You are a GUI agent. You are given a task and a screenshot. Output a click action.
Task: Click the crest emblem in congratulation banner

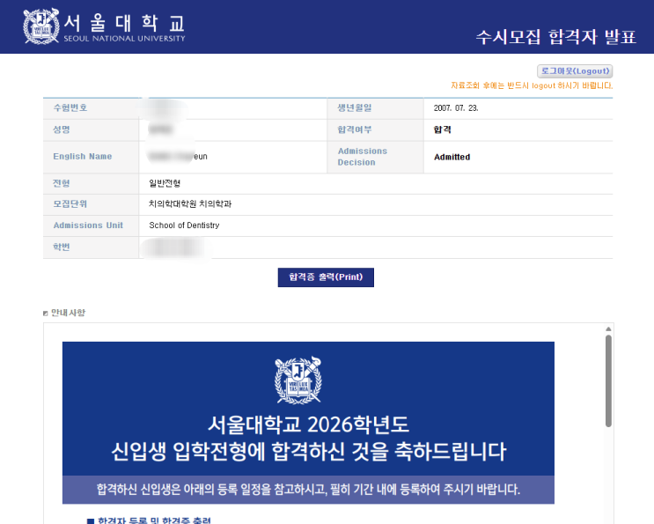pyautogui.click(x=298, y=380)
